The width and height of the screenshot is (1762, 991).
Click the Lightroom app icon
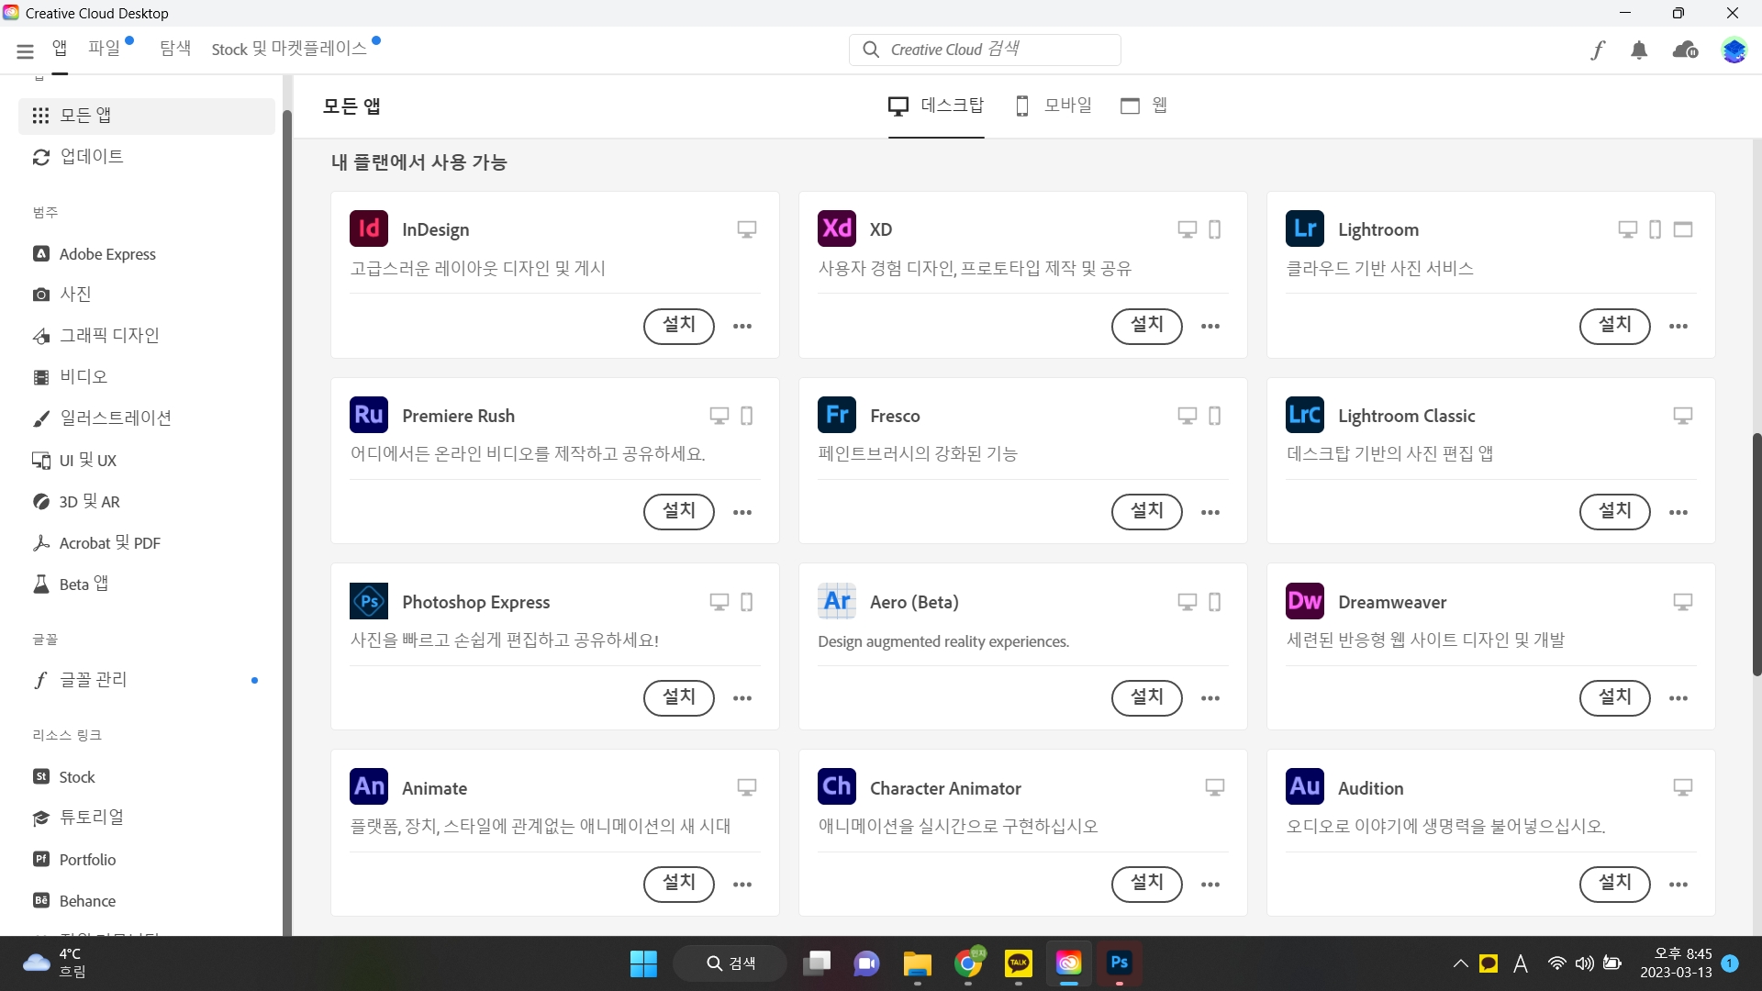click(x=1305, y=228)
